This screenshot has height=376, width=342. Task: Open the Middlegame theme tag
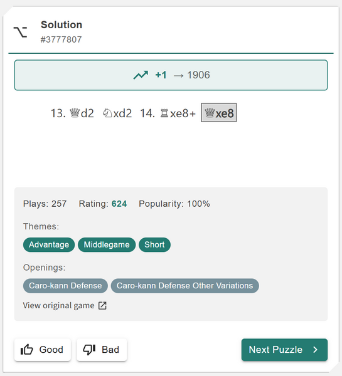tap(107, 244)
